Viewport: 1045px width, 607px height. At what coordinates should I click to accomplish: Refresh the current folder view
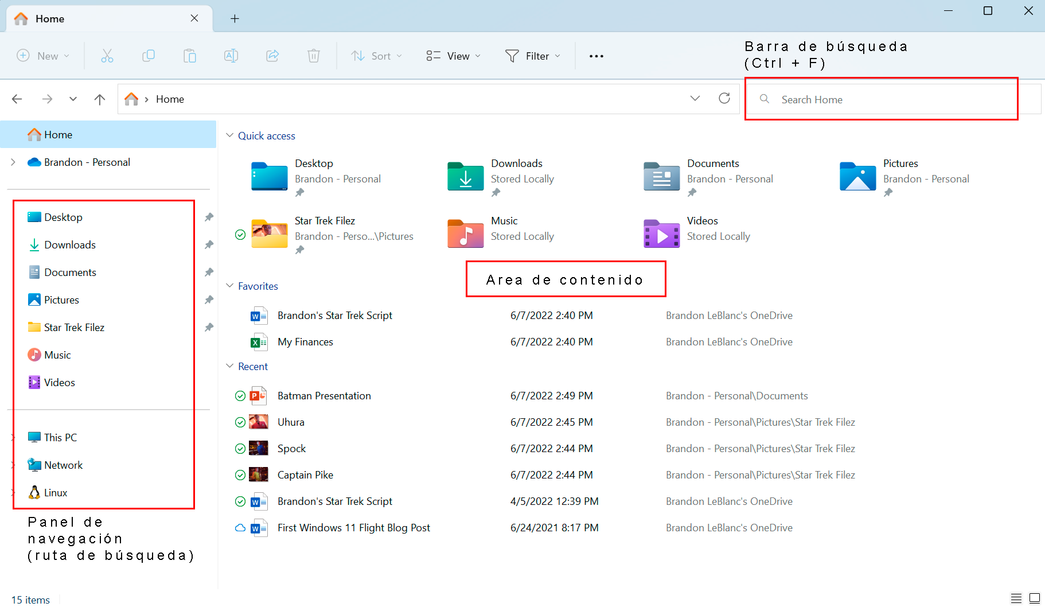724,99
